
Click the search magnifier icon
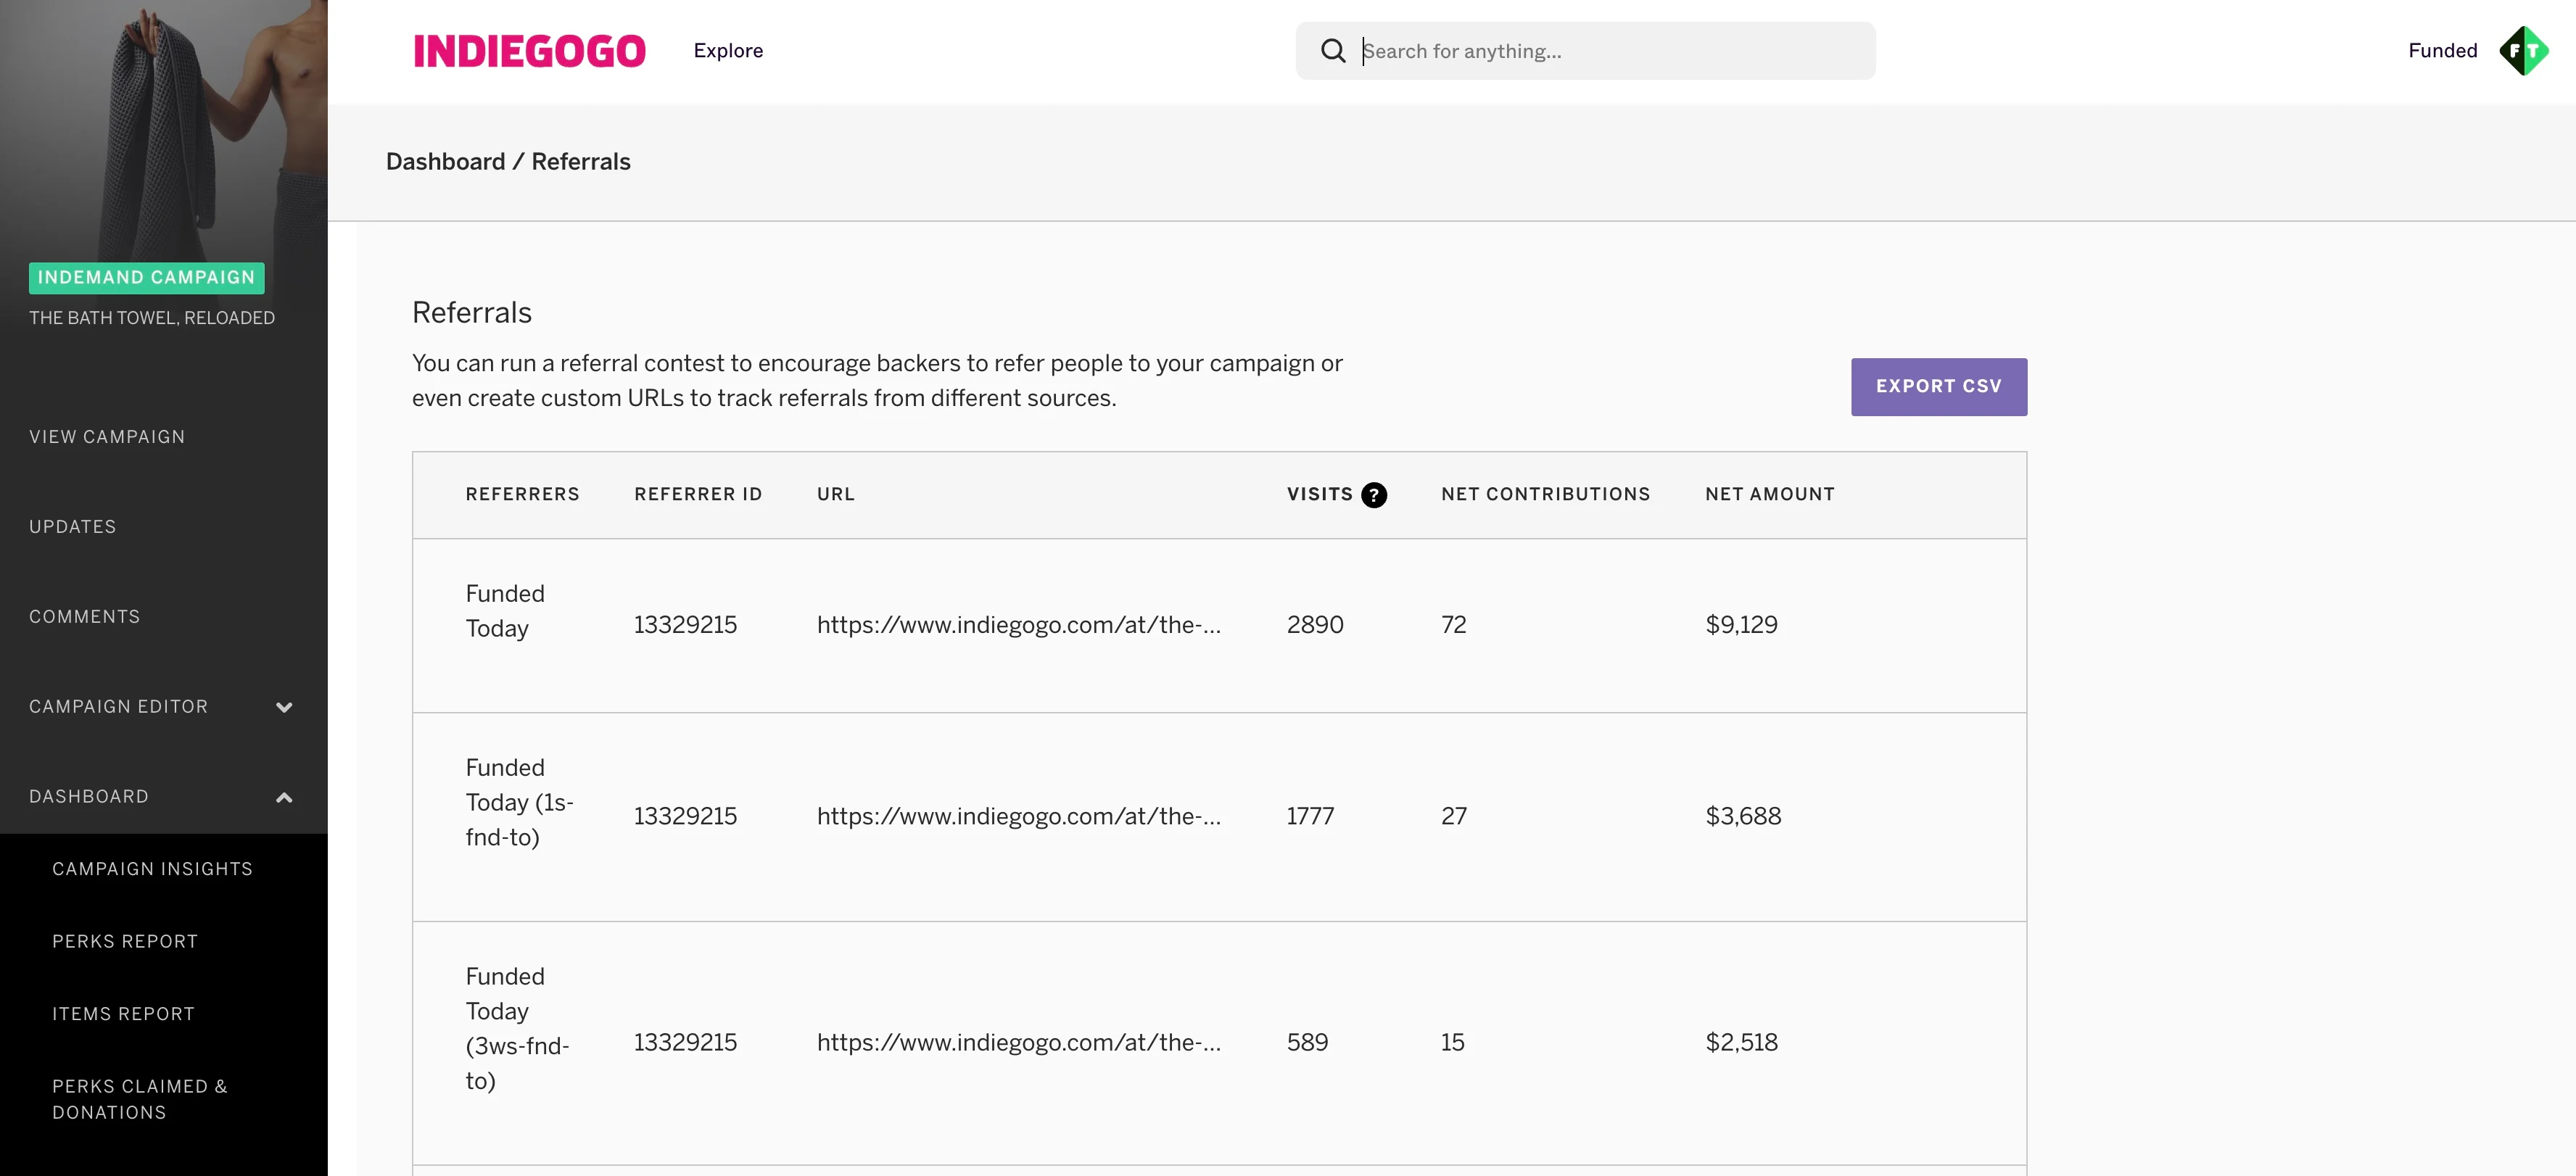1332,51
